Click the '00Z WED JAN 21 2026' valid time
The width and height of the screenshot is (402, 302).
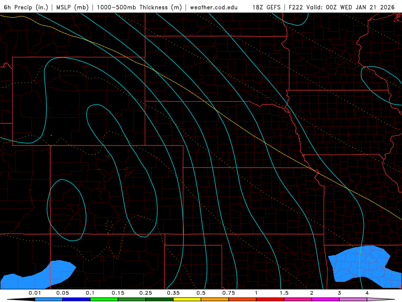(360, 7)
